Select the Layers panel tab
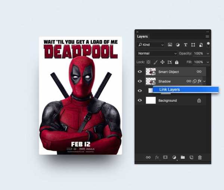 (x=142, y=37)
